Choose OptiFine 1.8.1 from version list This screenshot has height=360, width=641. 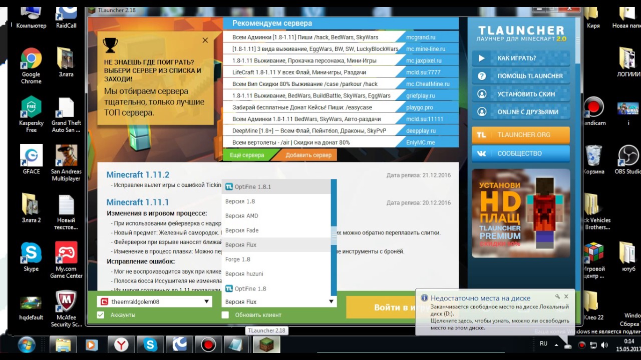click(276, 186)
